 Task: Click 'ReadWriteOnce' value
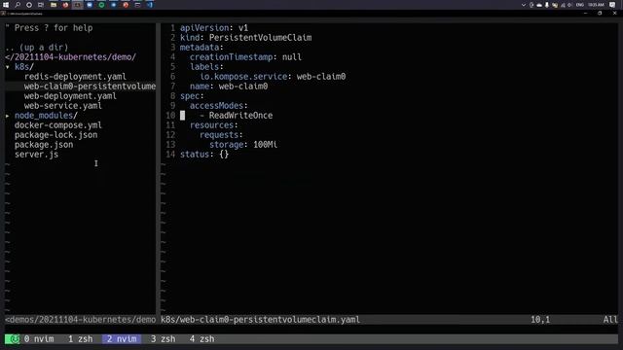(240, 116)
